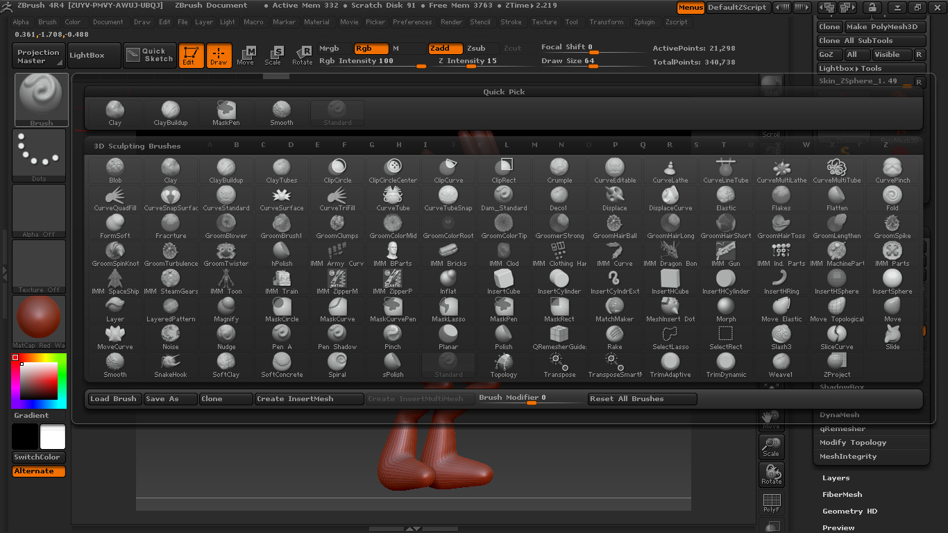Select the Pinch brush
Viewport: 948px width, 533px height.
tap(393, 337)
